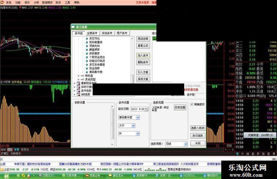Click the 关联报价 label at bottom left
277x179 pixels.
tap(16, 153)
